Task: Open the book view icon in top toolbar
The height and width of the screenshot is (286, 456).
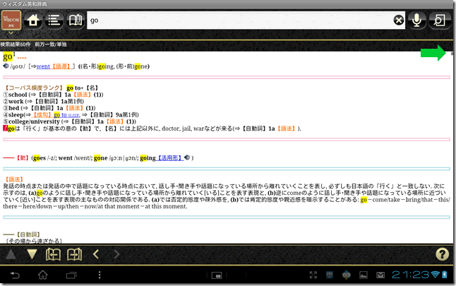Action: [x=75, y=20]
